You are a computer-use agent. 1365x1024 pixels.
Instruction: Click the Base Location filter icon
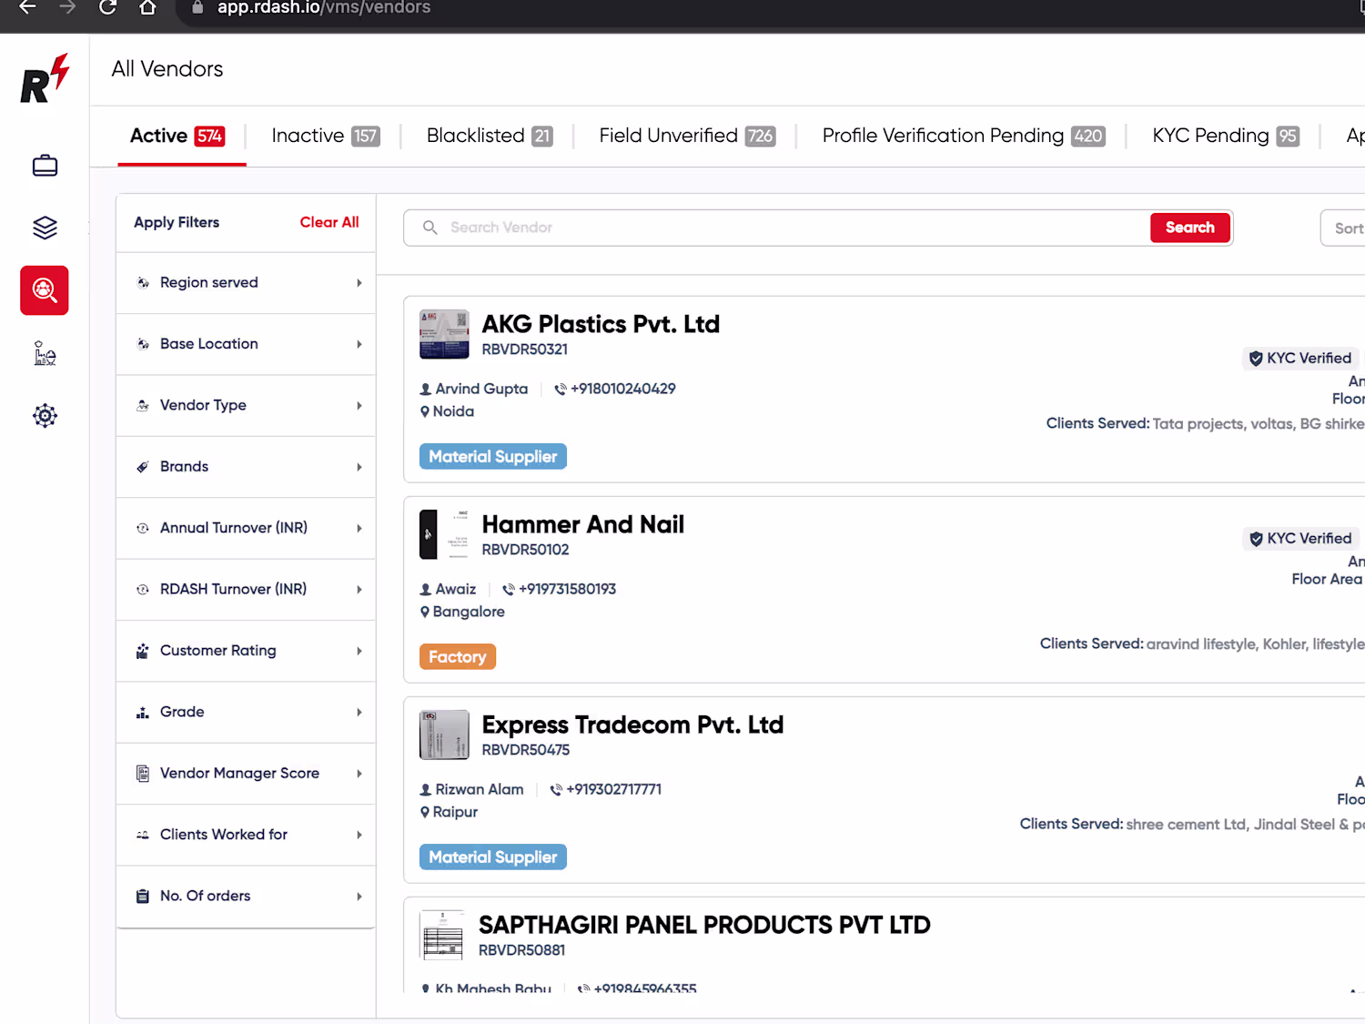tap(143, 344)
